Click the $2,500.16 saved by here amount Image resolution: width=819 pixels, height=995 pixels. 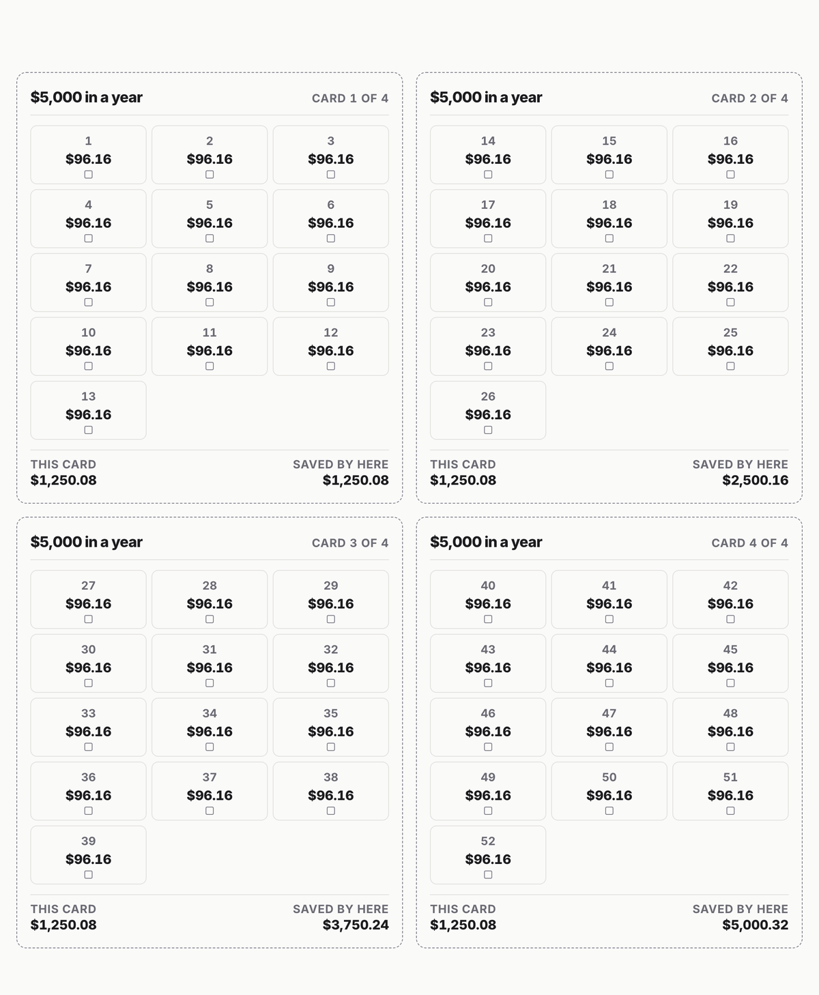(756, 480)
